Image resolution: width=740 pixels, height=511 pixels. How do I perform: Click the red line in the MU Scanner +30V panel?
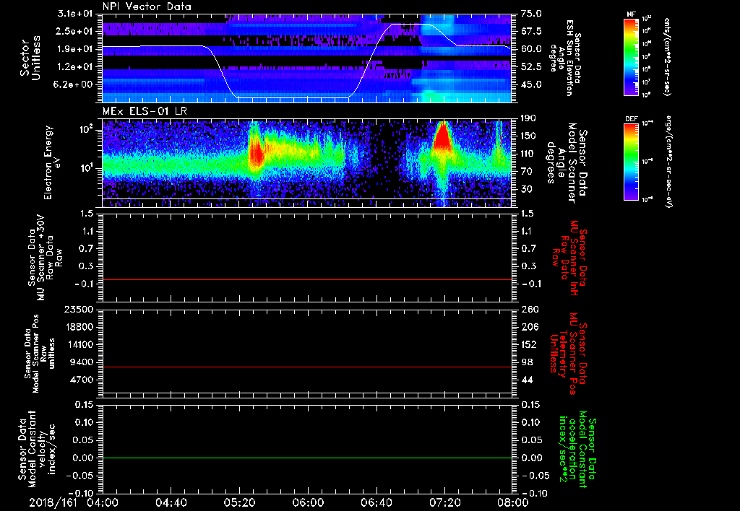point(306,279)
